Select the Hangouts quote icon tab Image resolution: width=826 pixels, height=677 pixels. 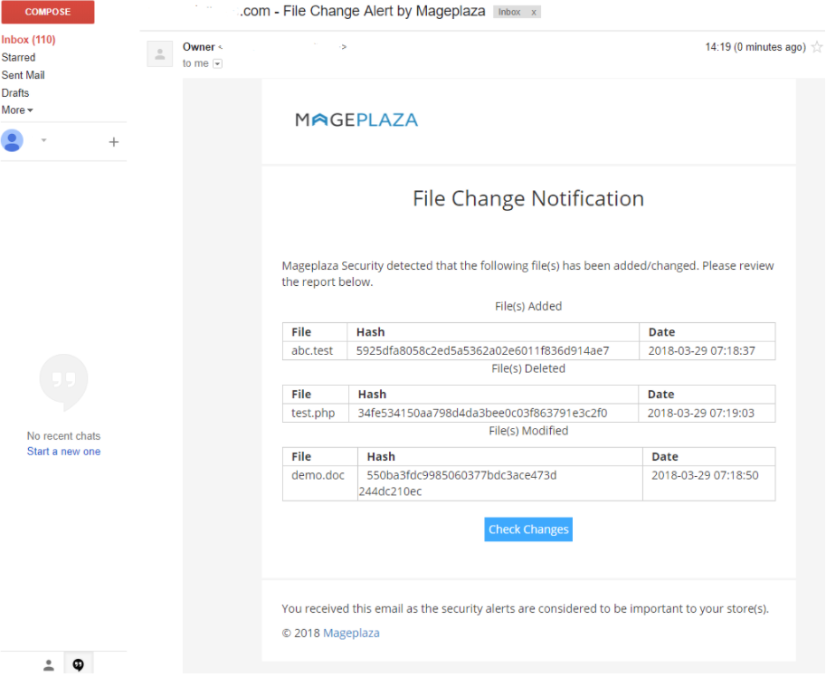point(79,665)
